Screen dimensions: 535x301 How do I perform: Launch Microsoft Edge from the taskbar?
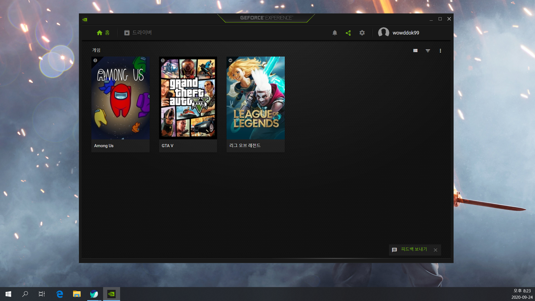click(60, 294)
